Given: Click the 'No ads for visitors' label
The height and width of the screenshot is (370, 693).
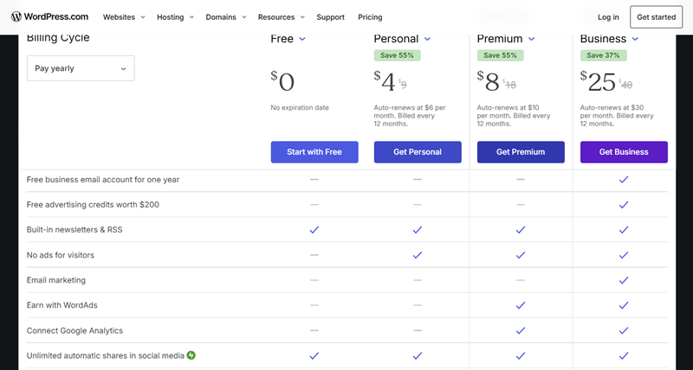Looking at the screenshot, I should [x=60, y=255].
